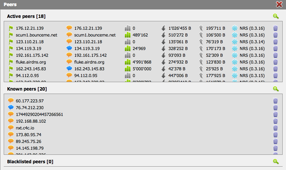This screenshot has width=286, height=170.
Task: Select uploaded volume 170'173 B
Action: tap(215, 49)
